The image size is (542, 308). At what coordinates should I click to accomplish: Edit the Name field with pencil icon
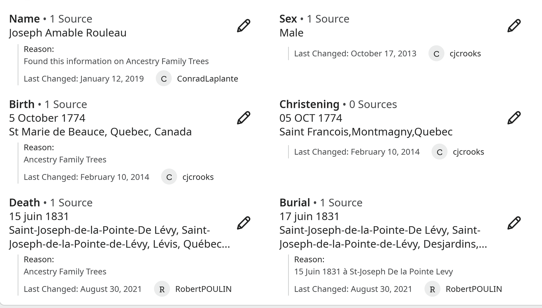[244, 26]
